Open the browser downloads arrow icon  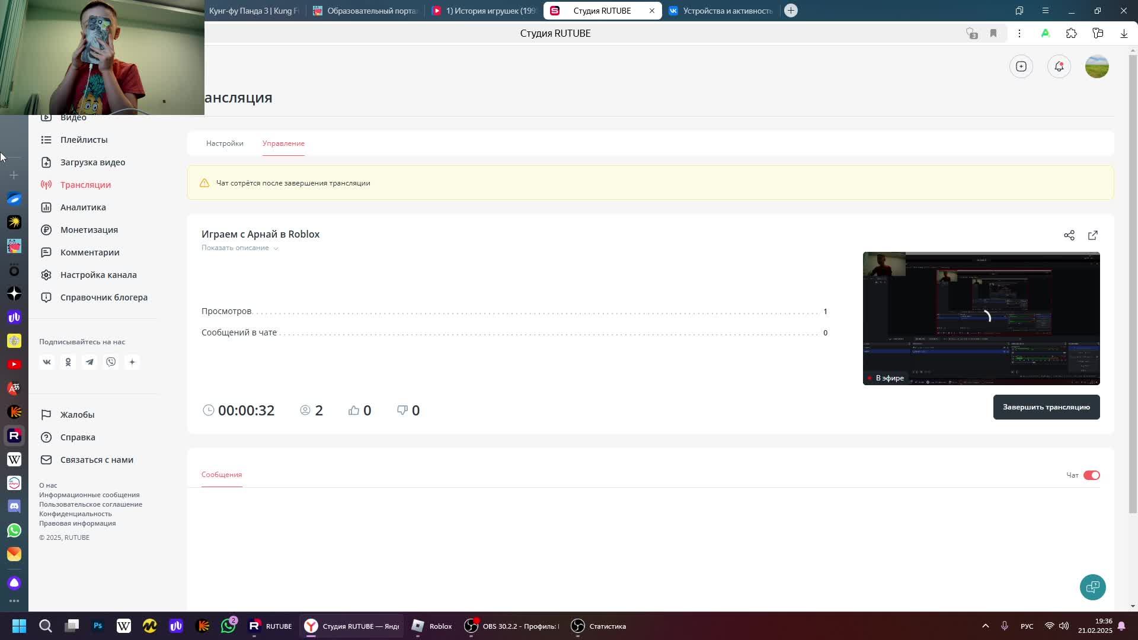1124,33
